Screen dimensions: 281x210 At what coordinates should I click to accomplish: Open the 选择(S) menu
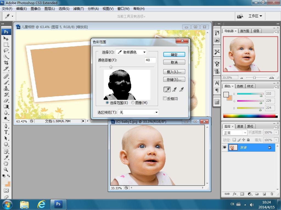[64, 9]
